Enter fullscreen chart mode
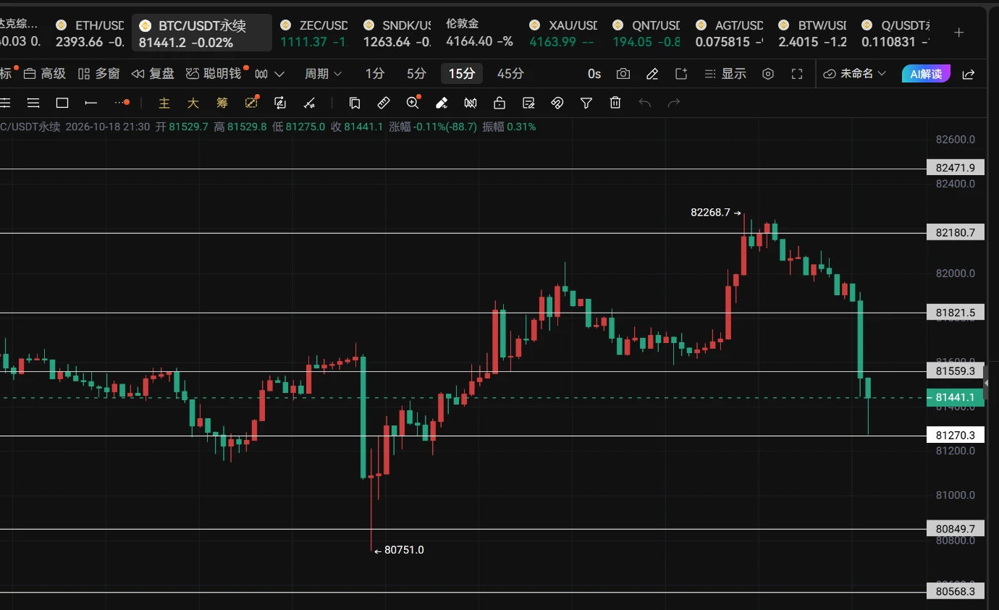Image resolution: width=999 pixels, height=610 pixels. coord(797,74)
